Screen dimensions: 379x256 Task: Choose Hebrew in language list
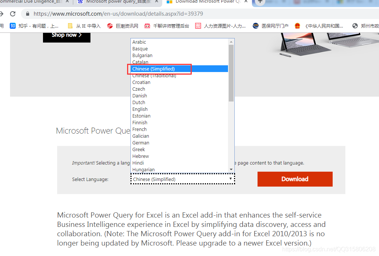[x=179, y=156]
